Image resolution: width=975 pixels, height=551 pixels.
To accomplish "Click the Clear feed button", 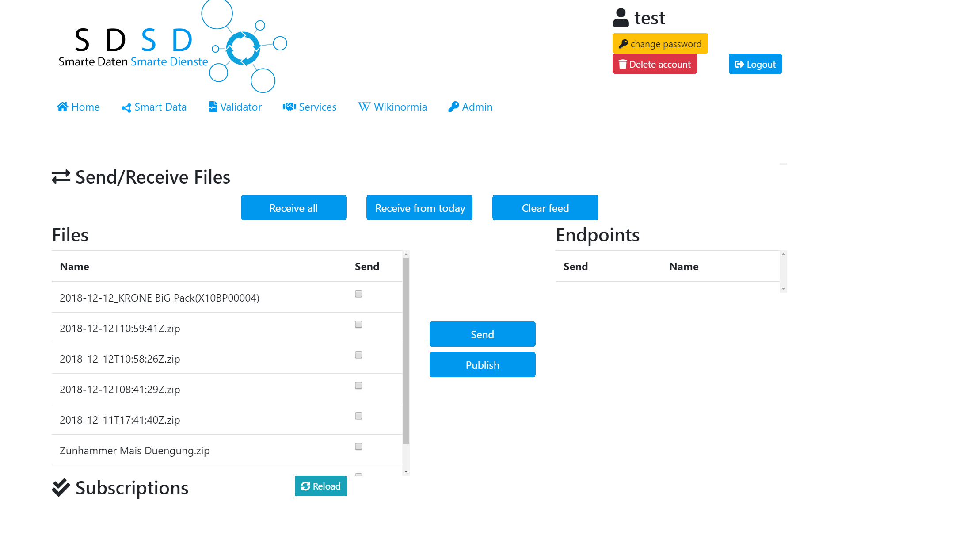I will point(545,207).
